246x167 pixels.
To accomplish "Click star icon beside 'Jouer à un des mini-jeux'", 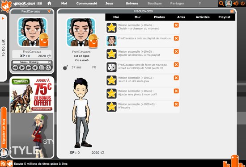I will click(111, 80).
